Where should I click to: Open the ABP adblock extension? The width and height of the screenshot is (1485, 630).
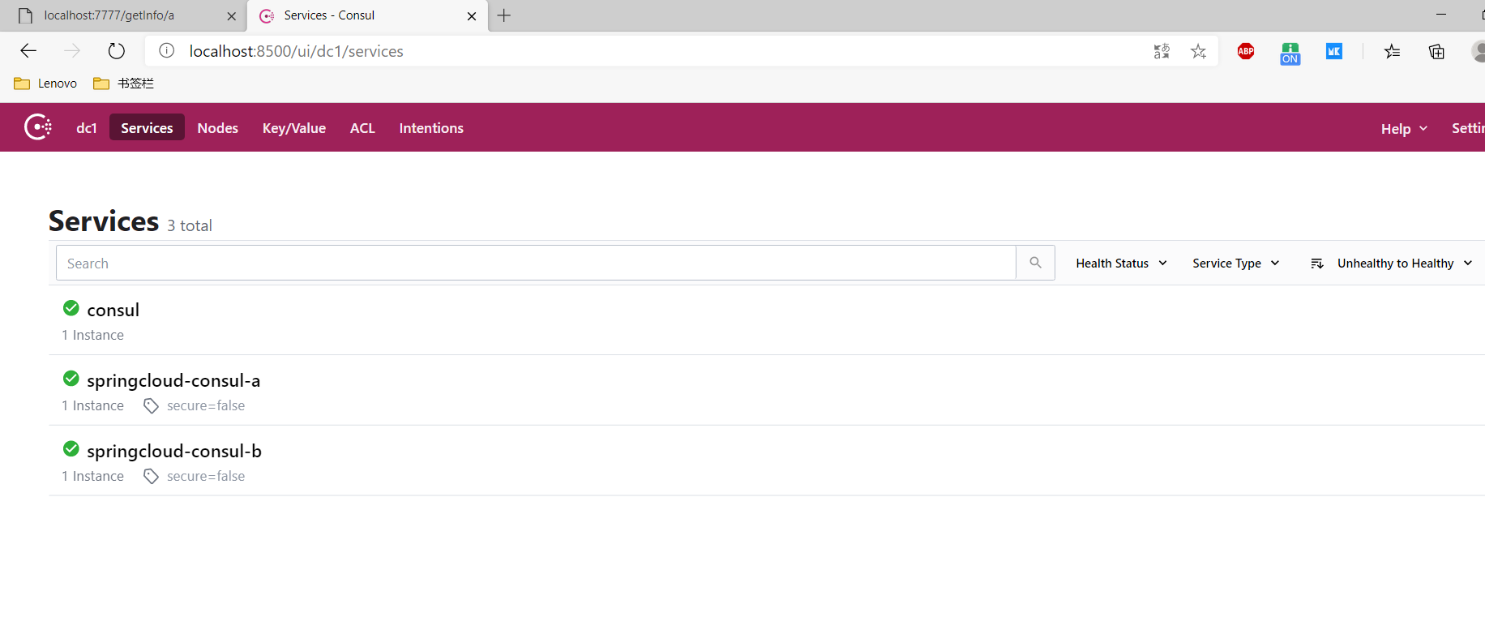[x=1246, y=52]
